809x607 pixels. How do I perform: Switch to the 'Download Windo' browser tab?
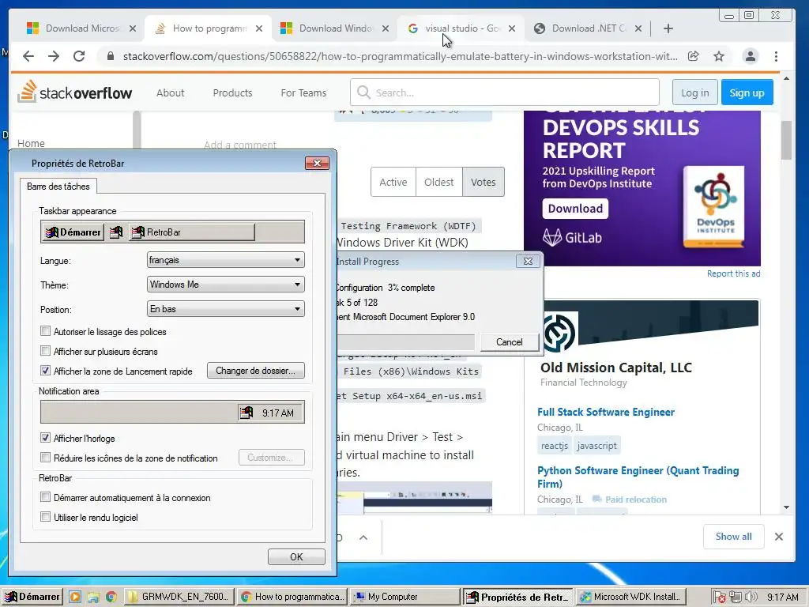(334, 28)
